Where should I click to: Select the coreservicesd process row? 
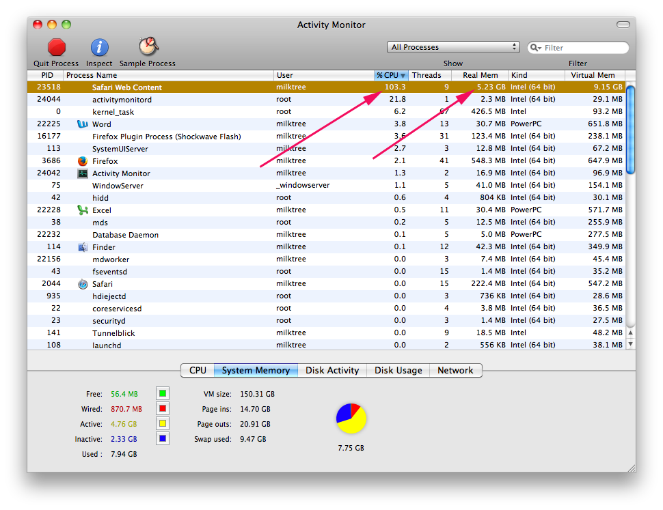point(327,308)
